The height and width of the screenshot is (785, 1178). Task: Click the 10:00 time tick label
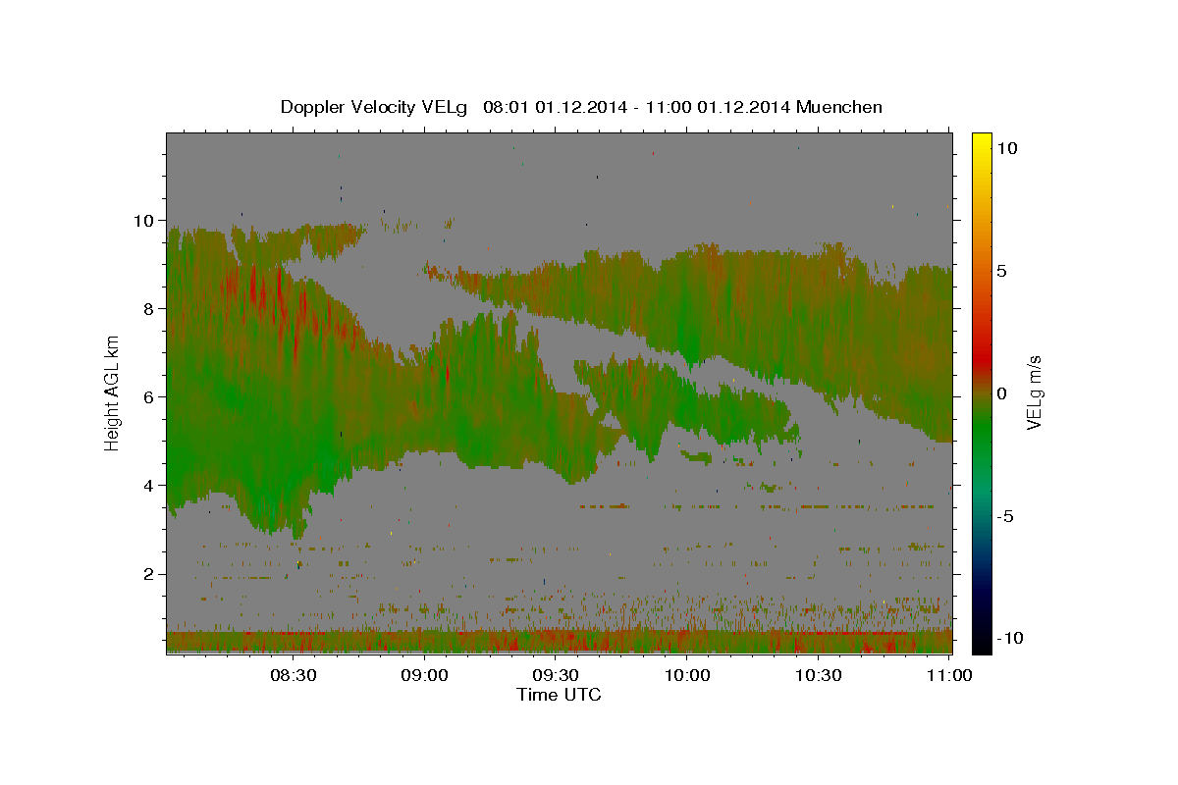[687, 676]
